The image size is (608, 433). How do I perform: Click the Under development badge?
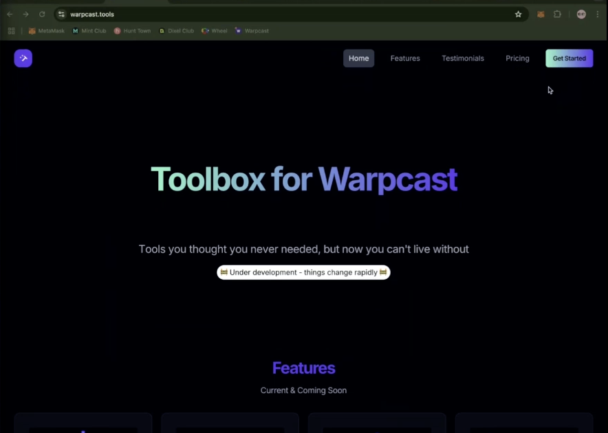(x=303, y=272)
